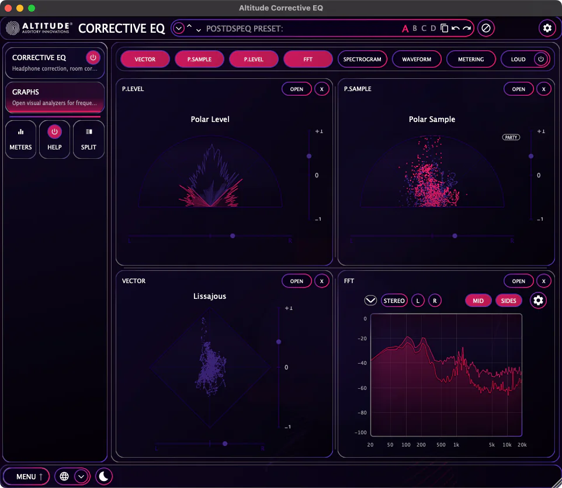This screenshot has width=562, height=488.
Task: Toggle the FFT graph tab
Action: [x=308, y=59]
